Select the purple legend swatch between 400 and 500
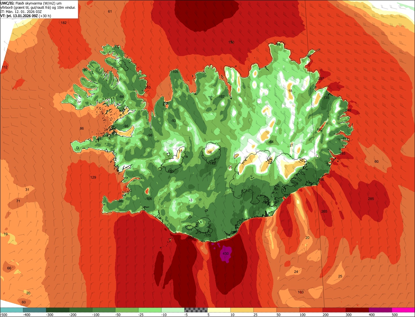 point(380,310)
